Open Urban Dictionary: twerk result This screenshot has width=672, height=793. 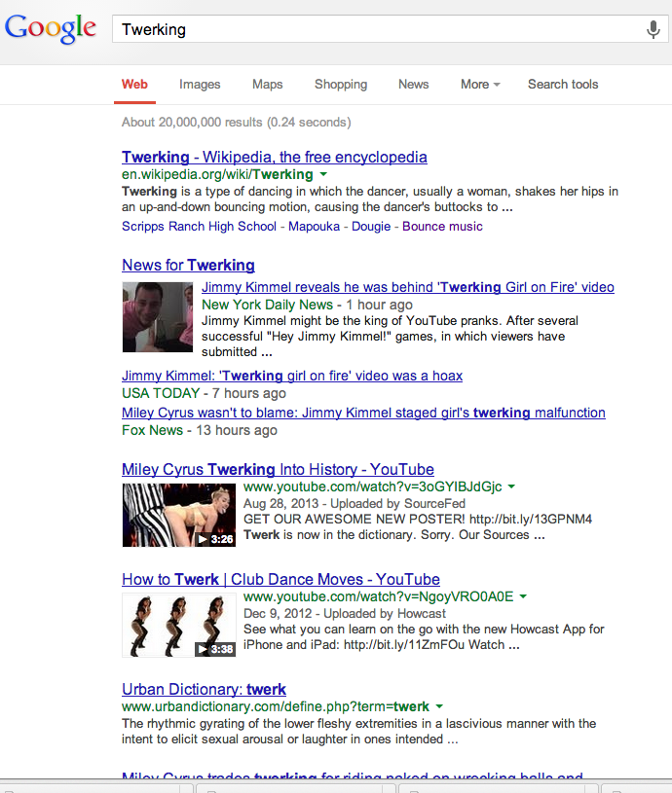point(204,689)
